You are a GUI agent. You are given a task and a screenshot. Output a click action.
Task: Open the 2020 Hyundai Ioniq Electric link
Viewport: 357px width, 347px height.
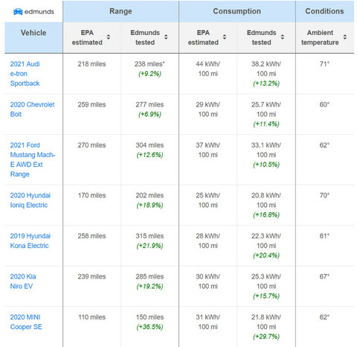coord(30,200)
